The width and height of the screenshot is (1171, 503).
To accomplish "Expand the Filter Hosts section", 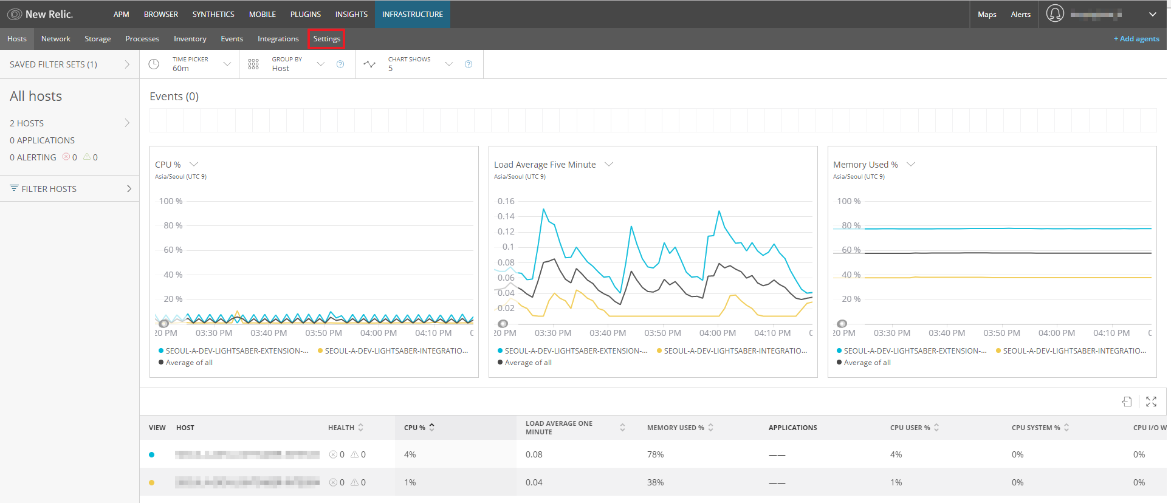I will [69, 189].
